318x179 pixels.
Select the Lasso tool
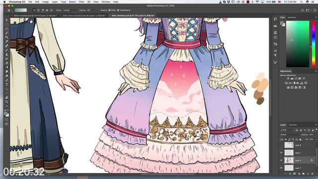click(6, 29)
